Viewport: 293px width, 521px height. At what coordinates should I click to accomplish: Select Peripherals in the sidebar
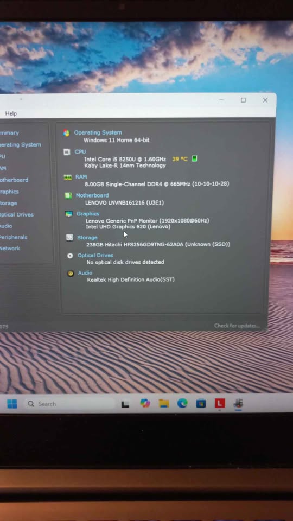13,237
